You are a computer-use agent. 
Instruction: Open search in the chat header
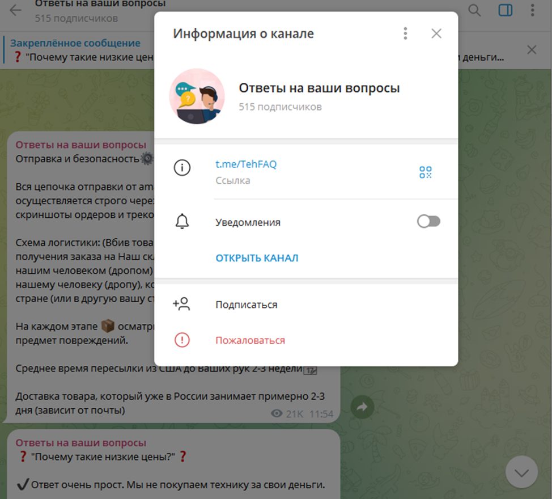click(x=474, y=10)
